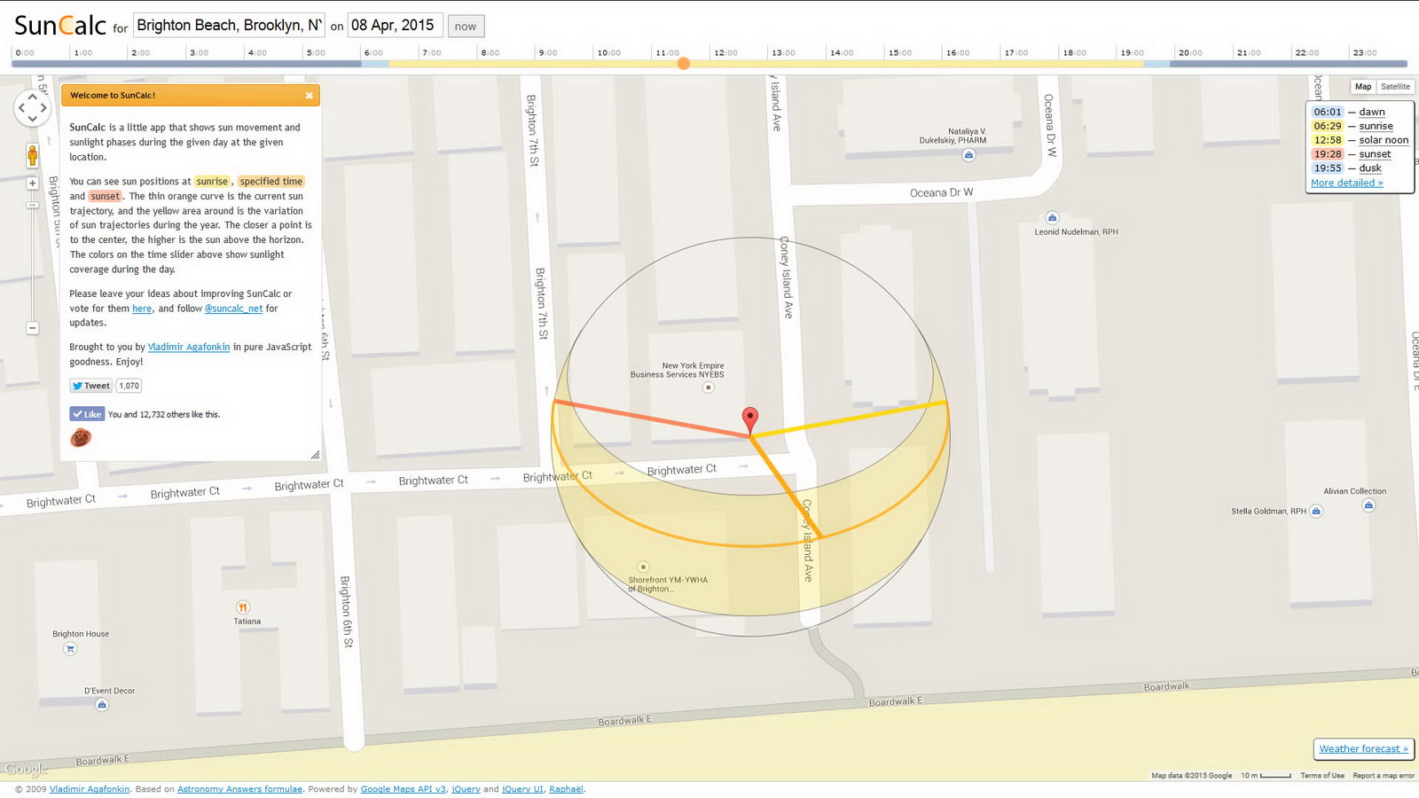
Task: Click the avatar thumbnail below the Like button
Action: coord(81,437)
